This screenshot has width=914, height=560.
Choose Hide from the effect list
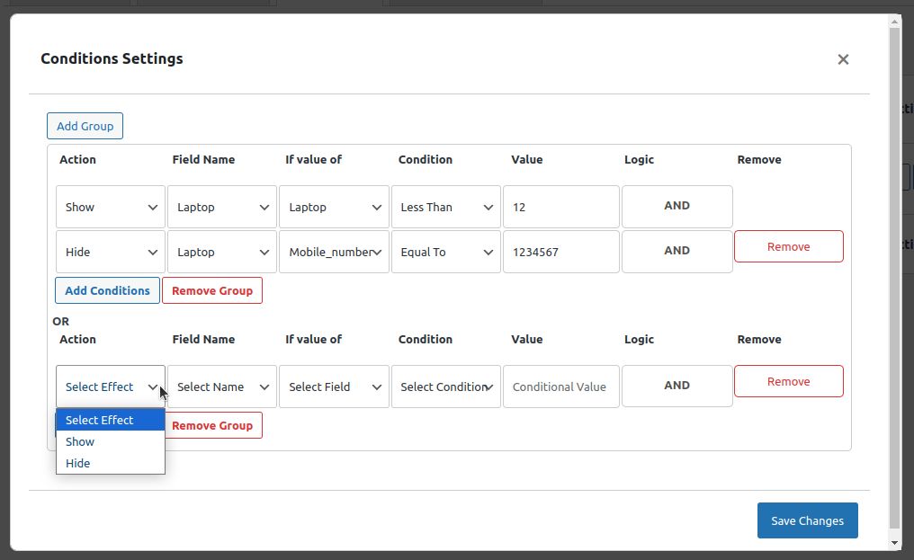coord(111,463)
